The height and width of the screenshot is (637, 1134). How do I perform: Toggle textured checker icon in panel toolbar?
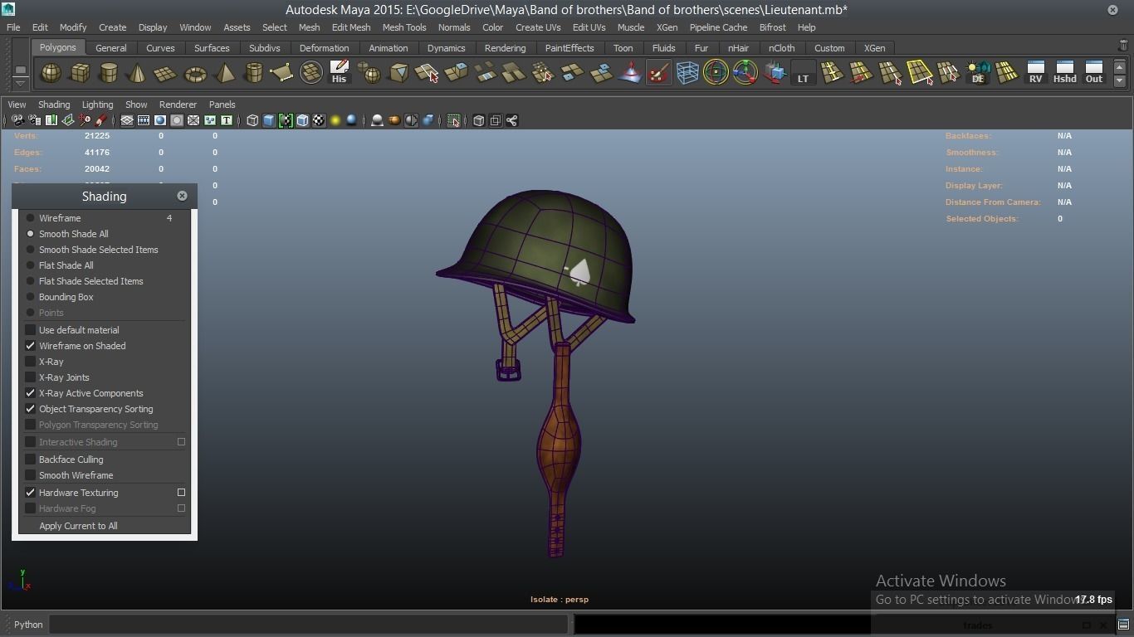[319, 121]
